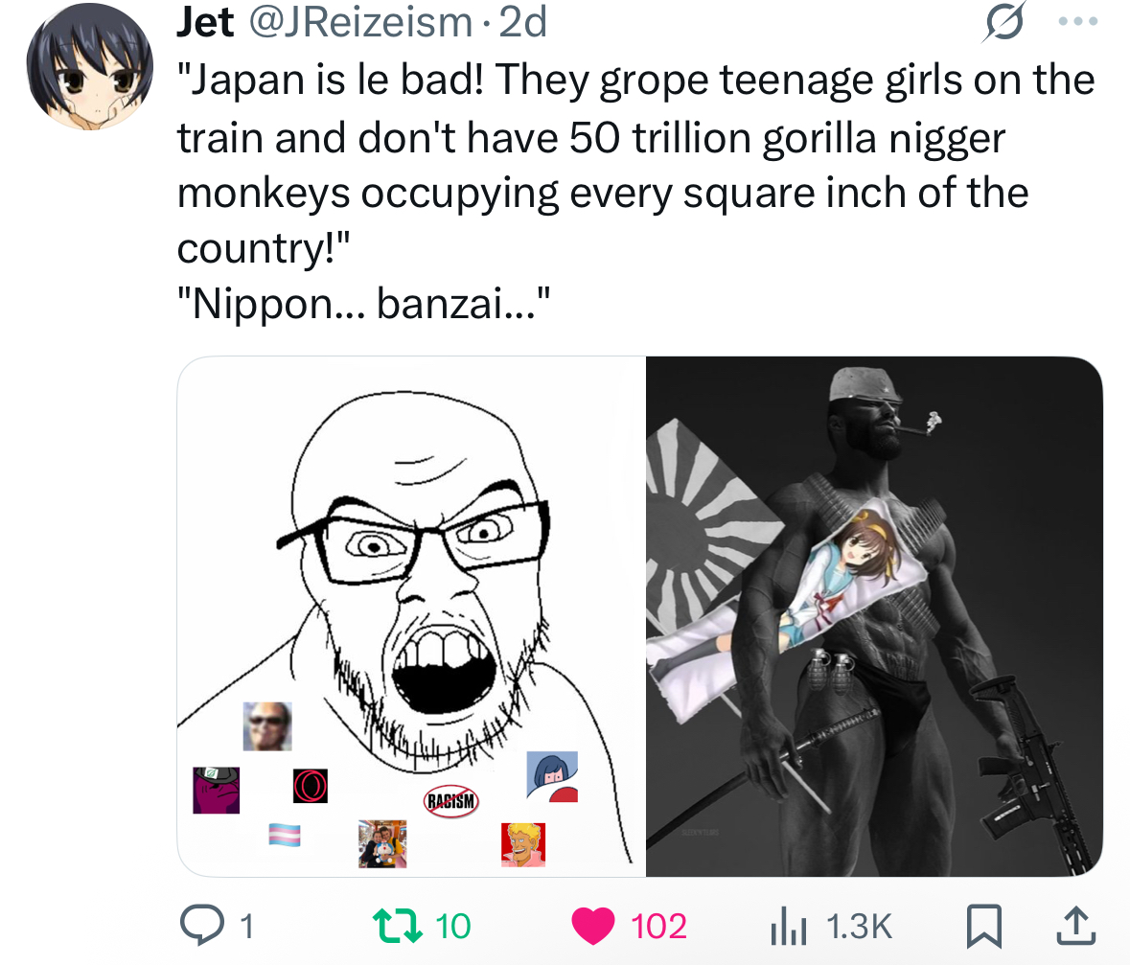Open the view analytics bar-chart icon
Viewport: 1130px width, 965px height.
coord(788,926)
